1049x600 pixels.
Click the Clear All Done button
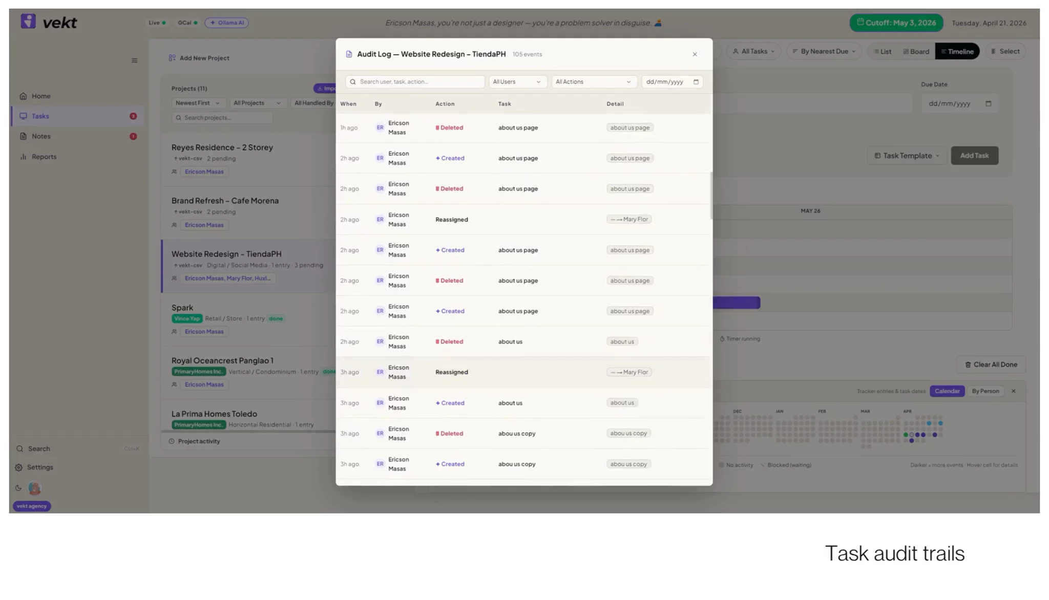[991, 365]
